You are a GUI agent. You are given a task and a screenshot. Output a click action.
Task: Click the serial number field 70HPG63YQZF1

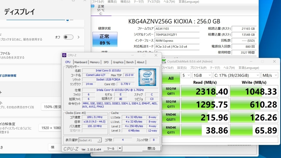(x=177, y=35)
